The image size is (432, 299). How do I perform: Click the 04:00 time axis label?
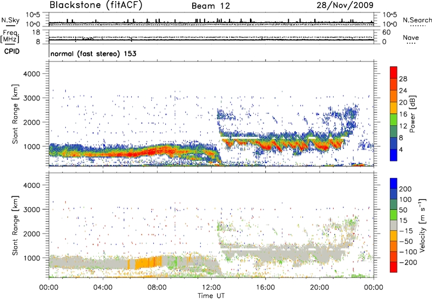(x=103, y=288)
